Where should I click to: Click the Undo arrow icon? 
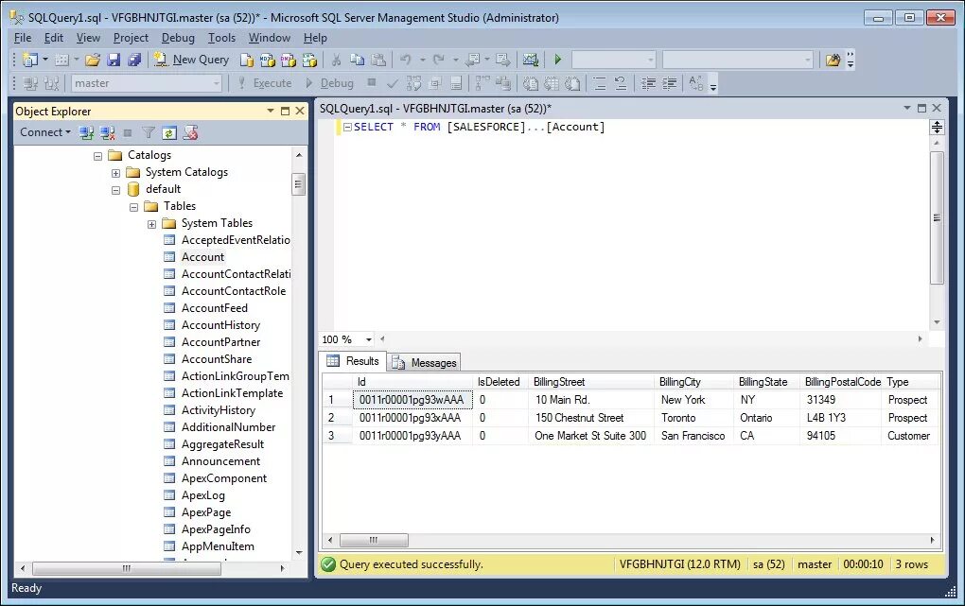point(406,60)
